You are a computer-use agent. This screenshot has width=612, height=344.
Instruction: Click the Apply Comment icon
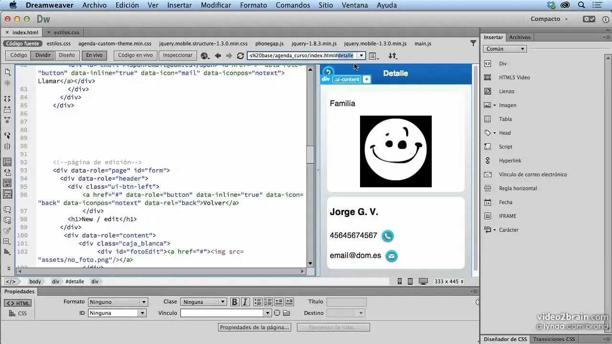tap(7, 210)
